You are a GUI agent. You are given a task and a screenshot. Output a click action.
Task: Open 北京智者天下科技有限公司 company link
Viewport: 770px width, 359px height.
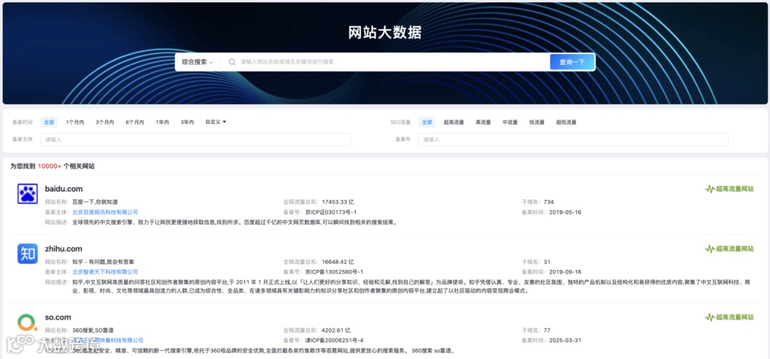coord(105,271)
